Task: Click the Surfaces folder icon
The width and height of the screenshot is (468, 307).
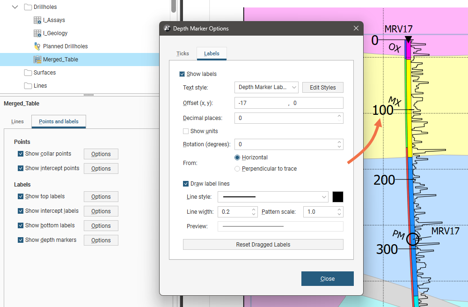Action: tap(28, 73)
